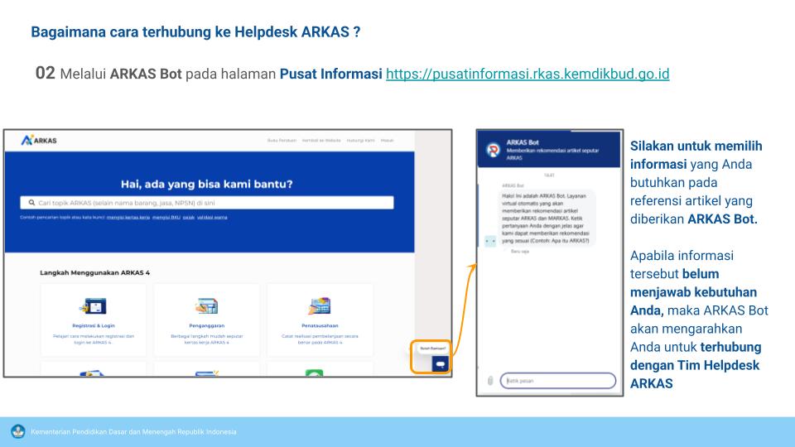Click the Kemendikdasmen logo in footer
Image resolution: width=795 pixels, height=447 pixels.
pos(17,432)
